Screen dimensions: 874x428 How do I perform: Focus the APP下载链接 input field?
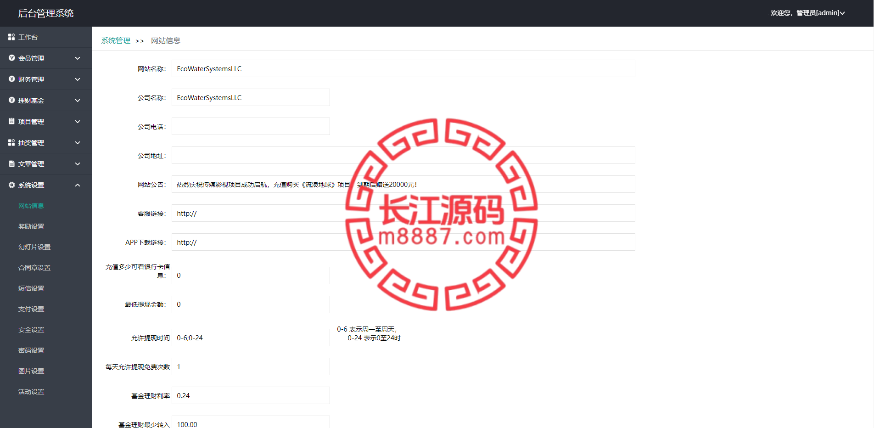click(x=403, y=242)
